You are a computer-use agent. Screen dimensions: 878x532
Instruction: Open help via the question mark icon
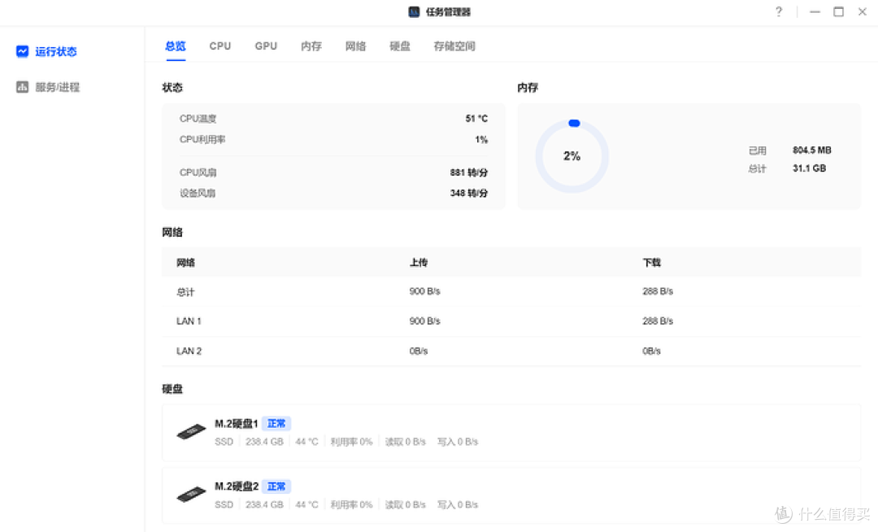click(778, 11)
